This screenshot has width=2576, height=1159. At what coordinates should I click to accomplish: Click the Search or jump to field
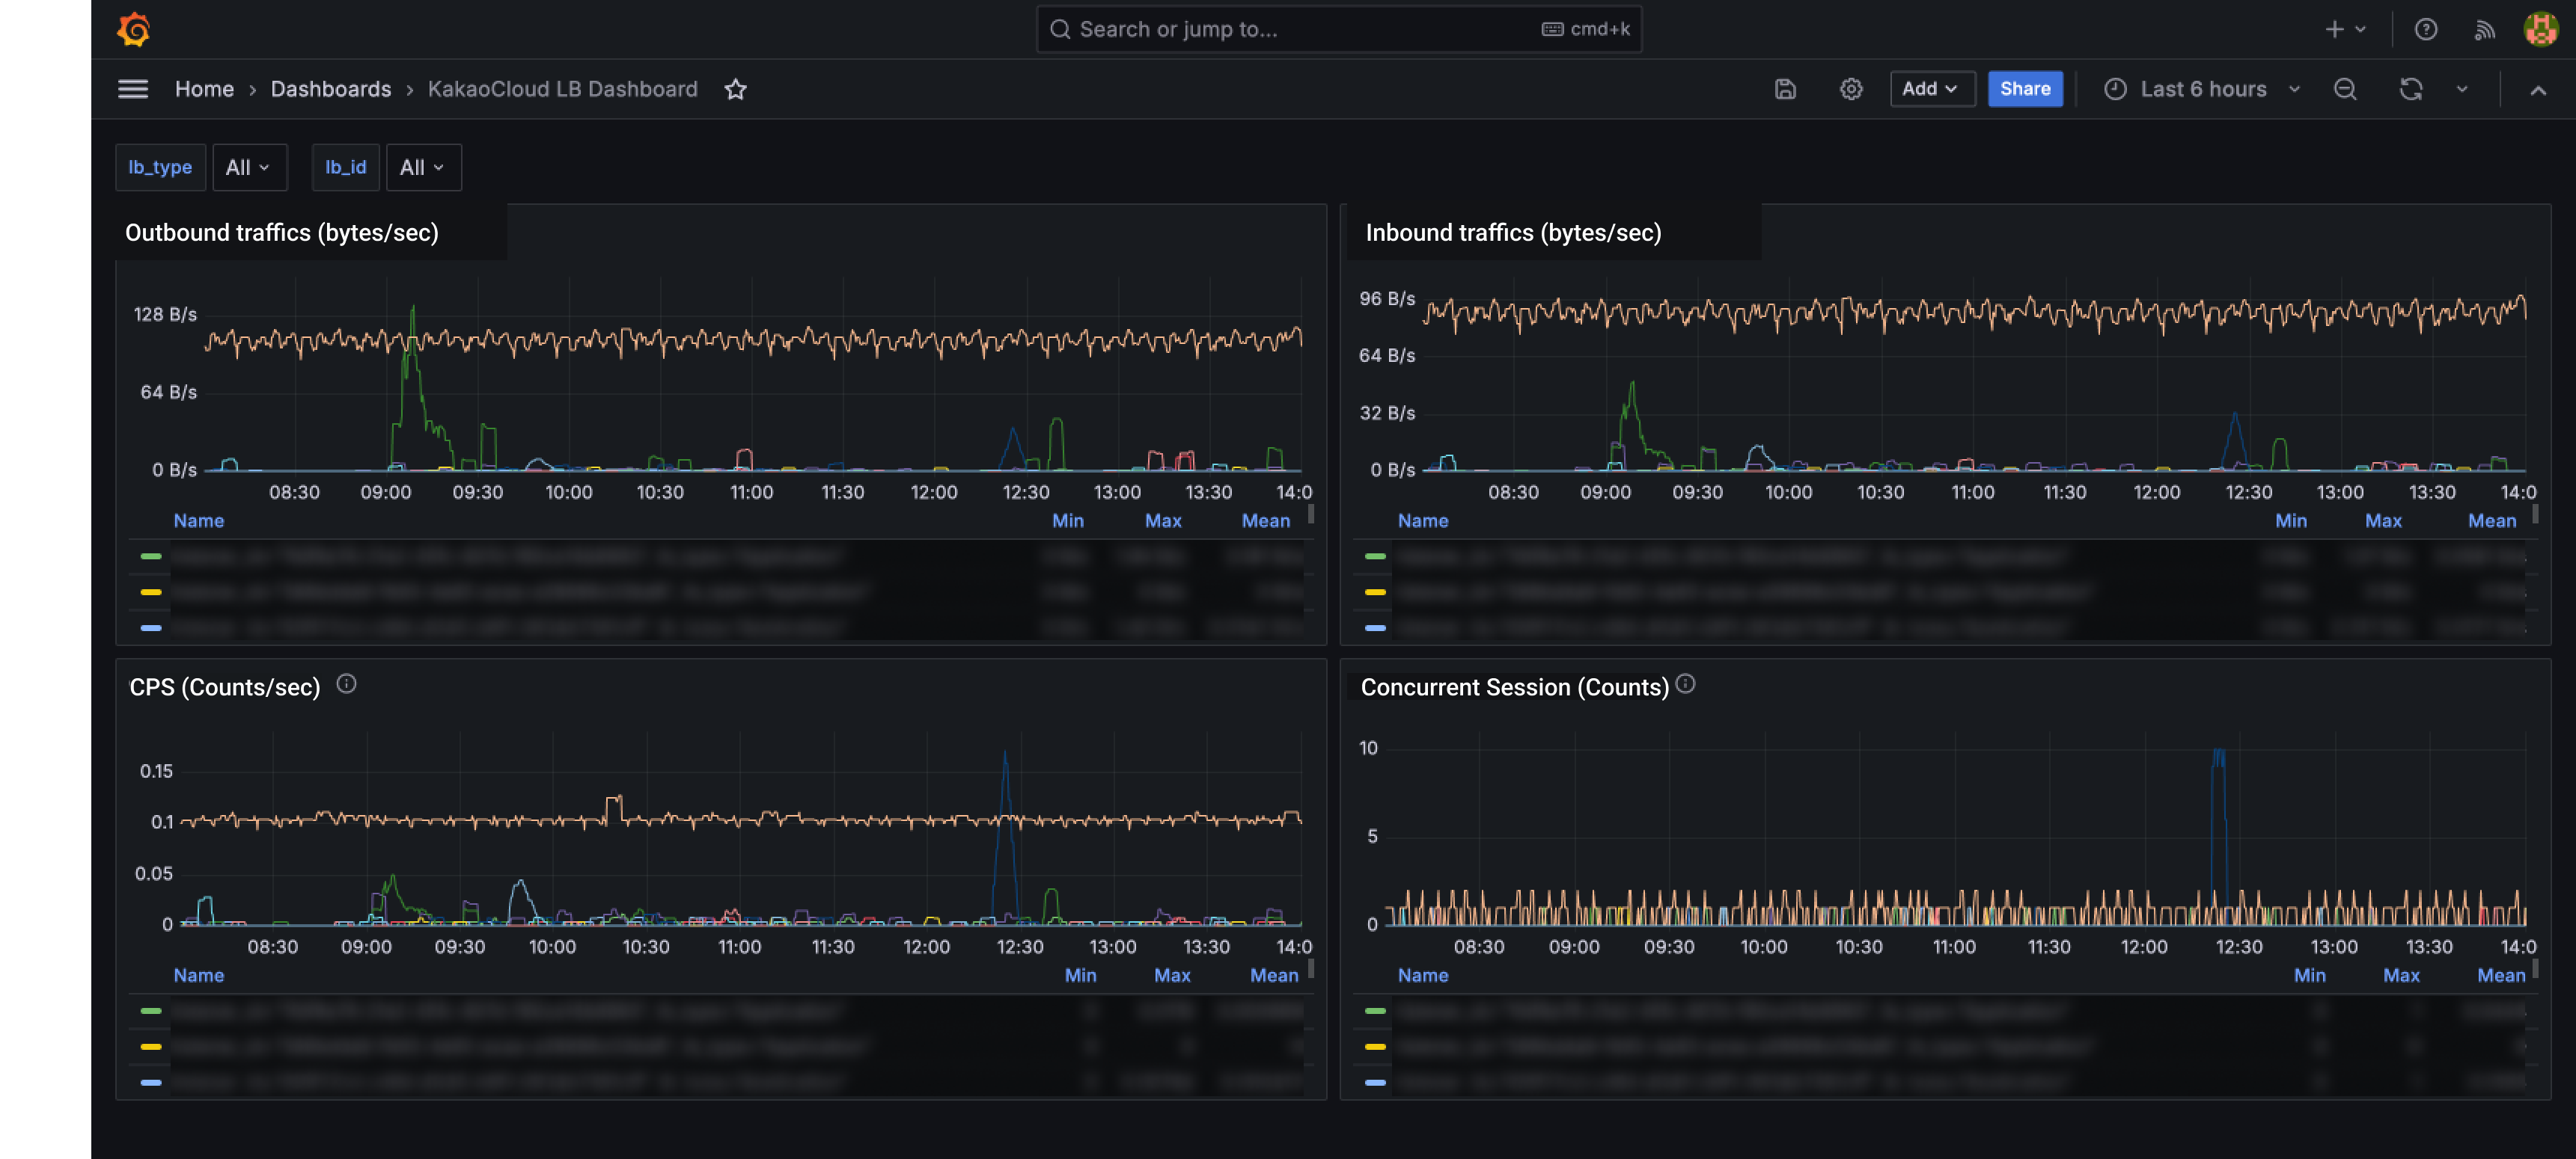(x=1338, y=29)
